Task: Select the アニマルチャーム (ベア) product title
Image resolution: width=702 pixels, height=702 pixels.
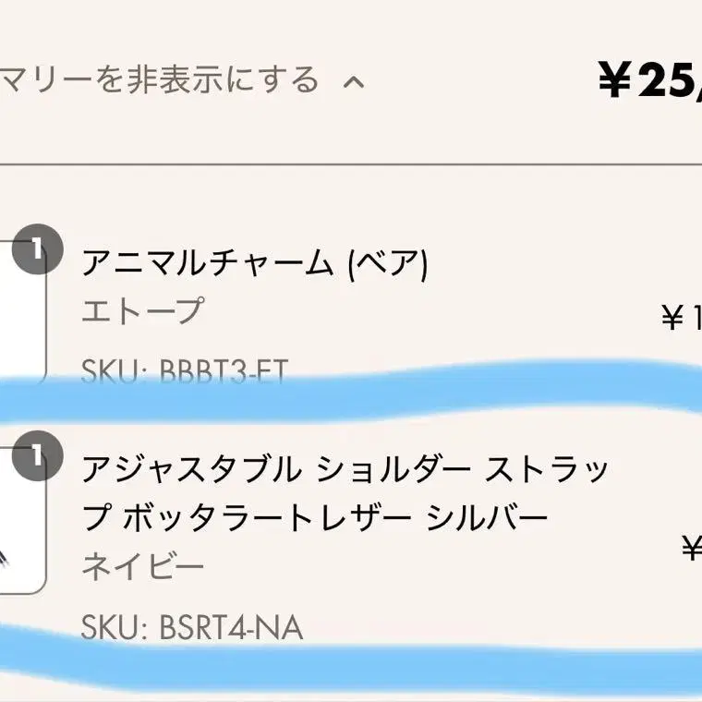Action: click(x=254, y=263)
